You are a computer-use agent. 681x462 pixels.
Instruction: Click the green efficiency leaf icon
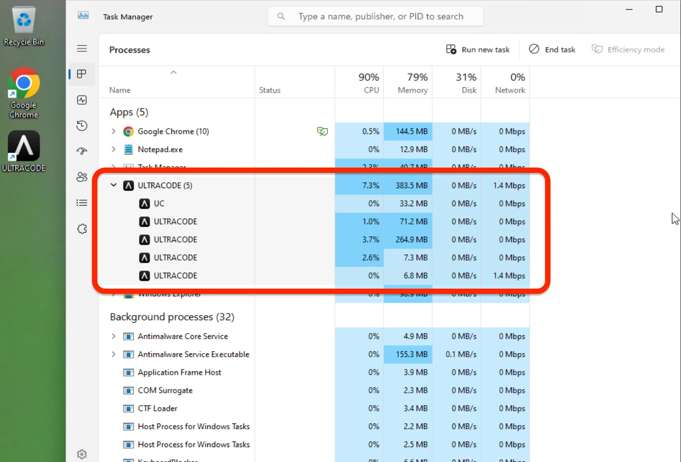coord(322,132)
